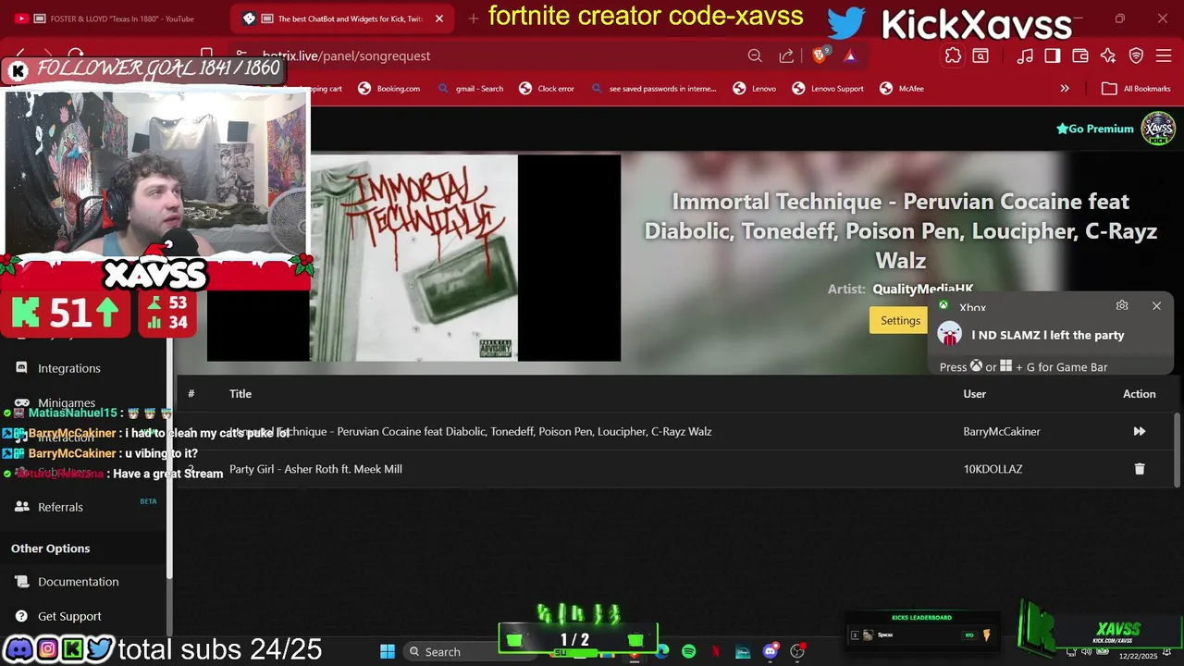Open Integrations in the sidebar
Screen dimensions: 1184x666
[x=69, y=368]
